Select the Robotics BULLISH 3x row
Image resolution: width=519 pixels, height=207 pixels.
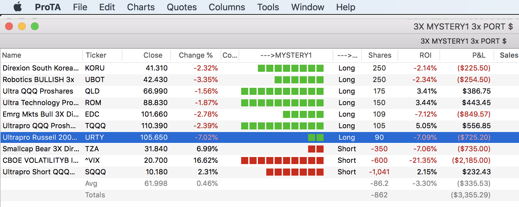(x=259, y=79)
